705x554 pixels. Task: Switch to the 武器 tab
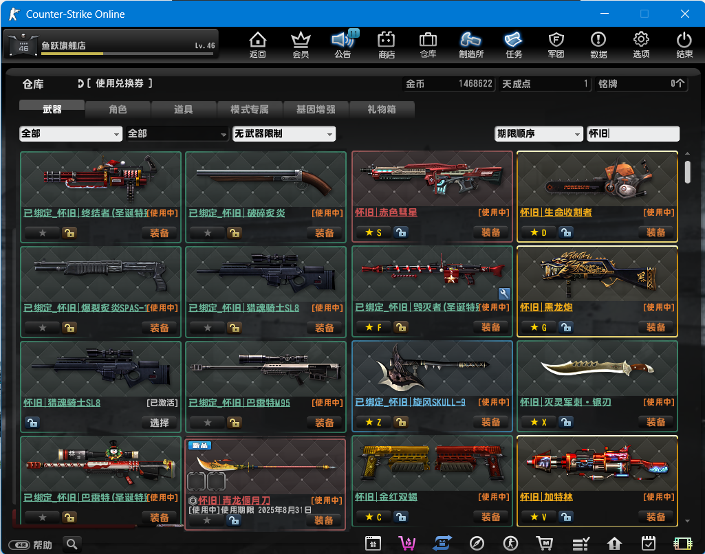tap(52, 109)
